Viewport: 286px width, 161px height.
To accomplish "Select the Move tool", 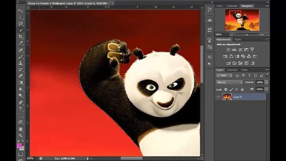I will click(21, 11).
